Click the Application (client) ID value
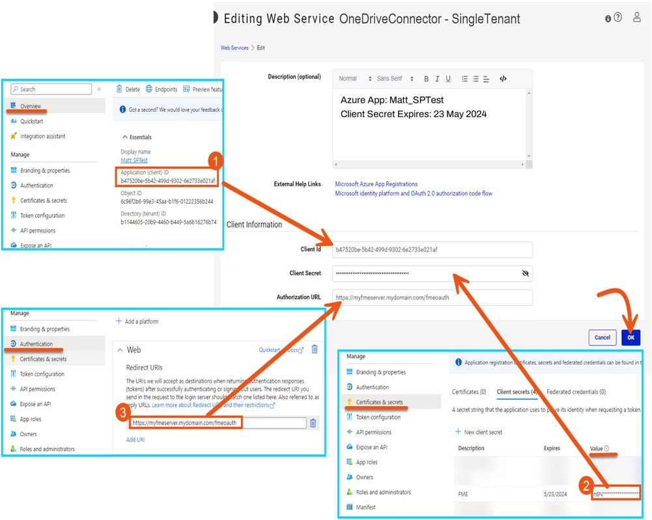 click(168, 181)
